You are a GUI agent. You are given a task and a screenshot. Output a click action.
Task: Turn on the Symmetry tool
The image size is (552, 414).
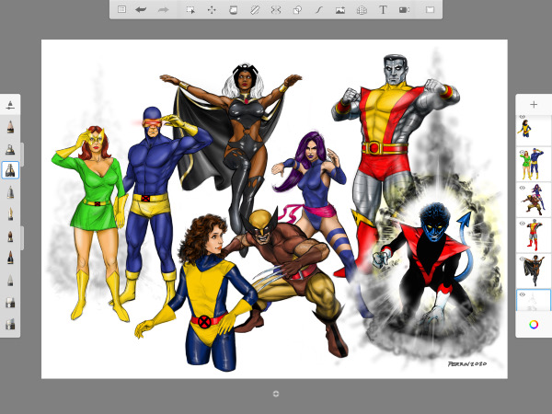276,10
